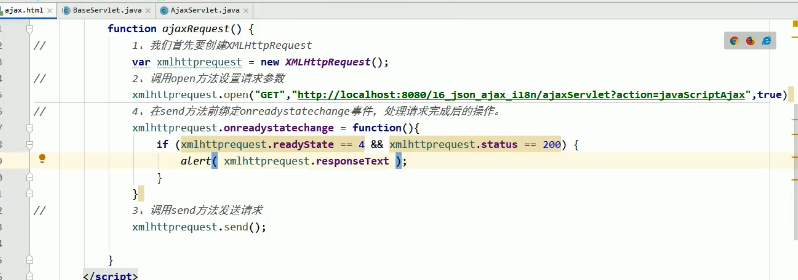Click the readyState property
Screen dimensions: 798x280
303,145
